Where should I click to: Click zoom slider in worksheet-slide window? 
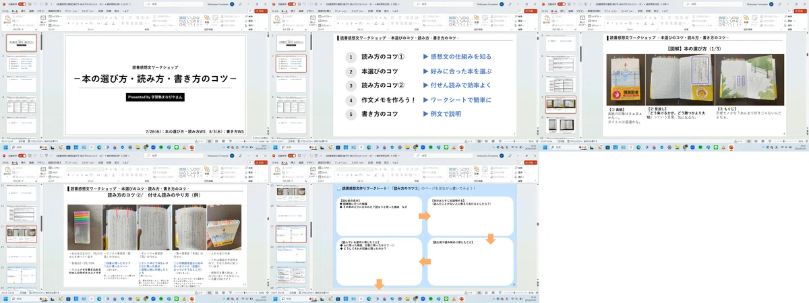[x=516, y=293]
